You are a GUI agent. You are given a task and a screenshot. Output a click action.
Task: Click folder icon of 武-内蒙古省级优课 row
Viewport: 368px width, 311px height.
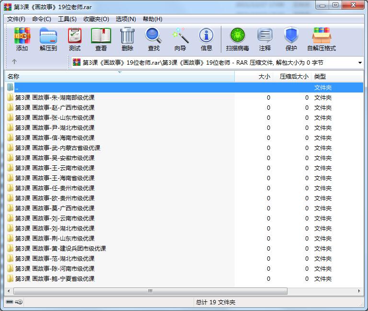point(10,148)
